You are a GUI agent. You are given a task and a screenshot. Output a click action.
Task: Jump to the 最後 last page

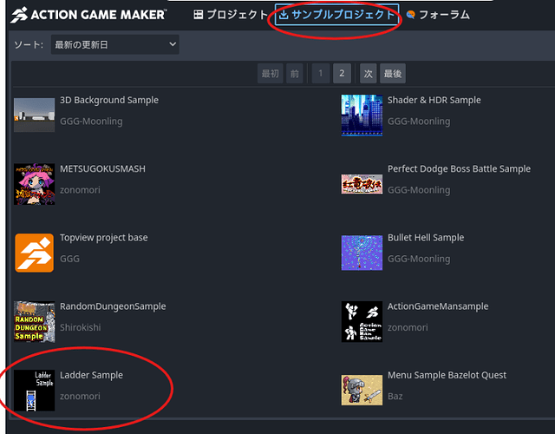click(393, 73)
